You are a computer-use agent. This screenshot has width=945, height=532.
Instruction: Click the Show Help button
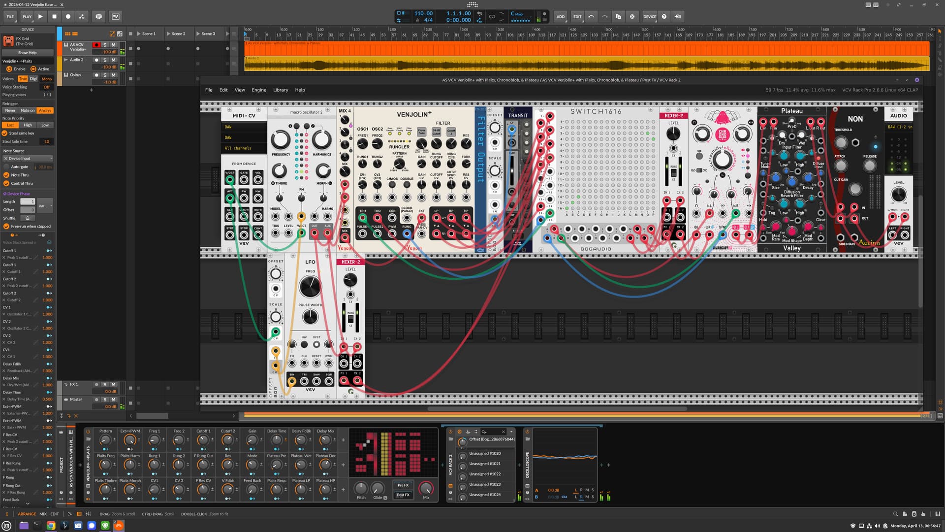click(28, 53)
